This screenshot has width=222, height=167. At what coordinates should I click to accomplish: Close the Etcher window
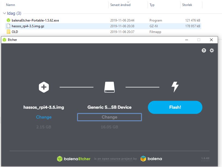pos(211,40)
